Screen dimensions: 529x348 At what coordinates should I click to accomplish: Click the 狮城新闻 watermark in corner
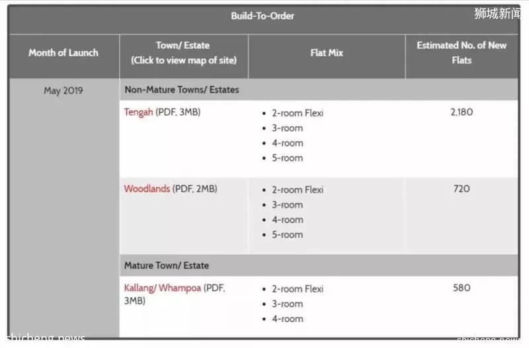pos(497,13)
